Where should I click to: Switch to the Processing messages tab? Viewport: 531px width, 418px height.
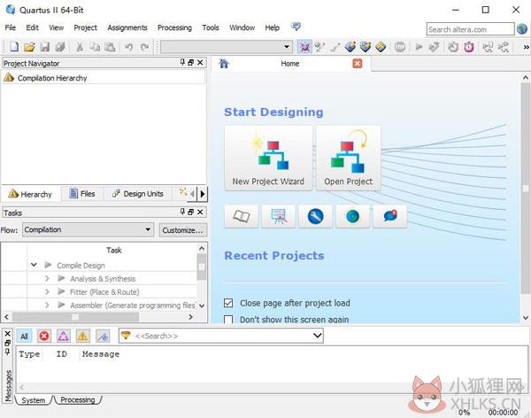[x=78, y=399]
